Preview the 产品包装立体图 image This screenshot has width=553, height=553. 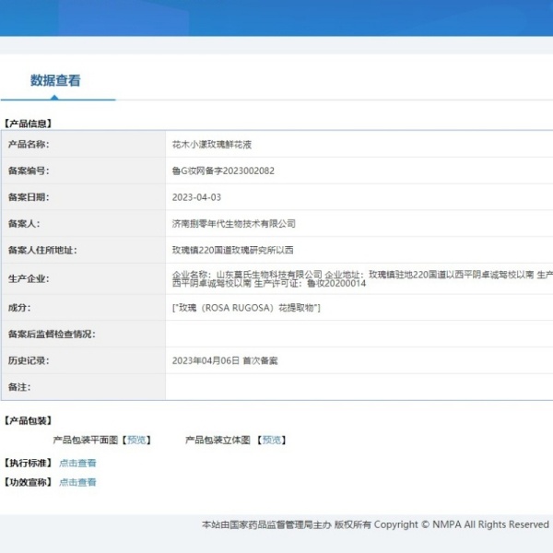tap(272, 440)
